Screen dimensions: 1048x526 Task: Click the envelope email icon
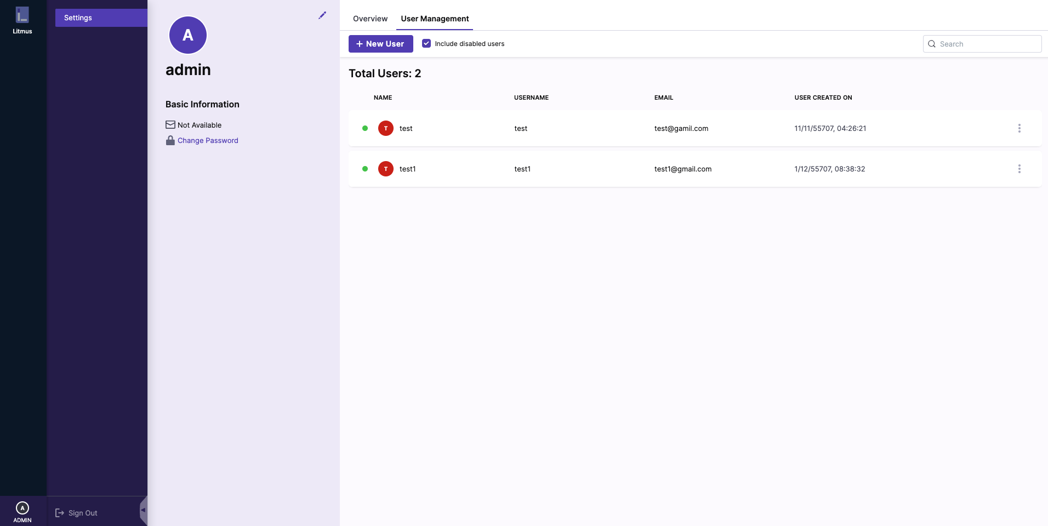[x=170, y=125]
